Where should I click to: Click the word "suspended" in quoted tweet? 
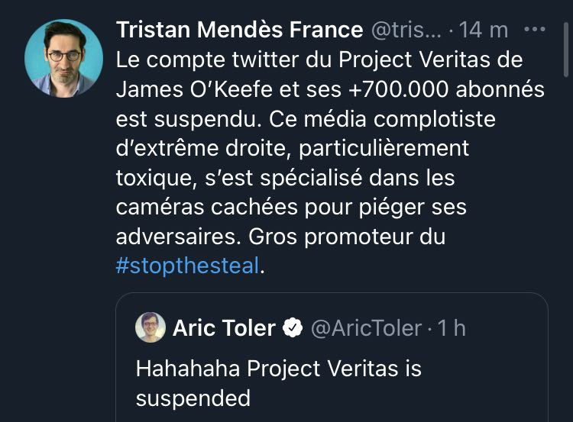point(193,398)
